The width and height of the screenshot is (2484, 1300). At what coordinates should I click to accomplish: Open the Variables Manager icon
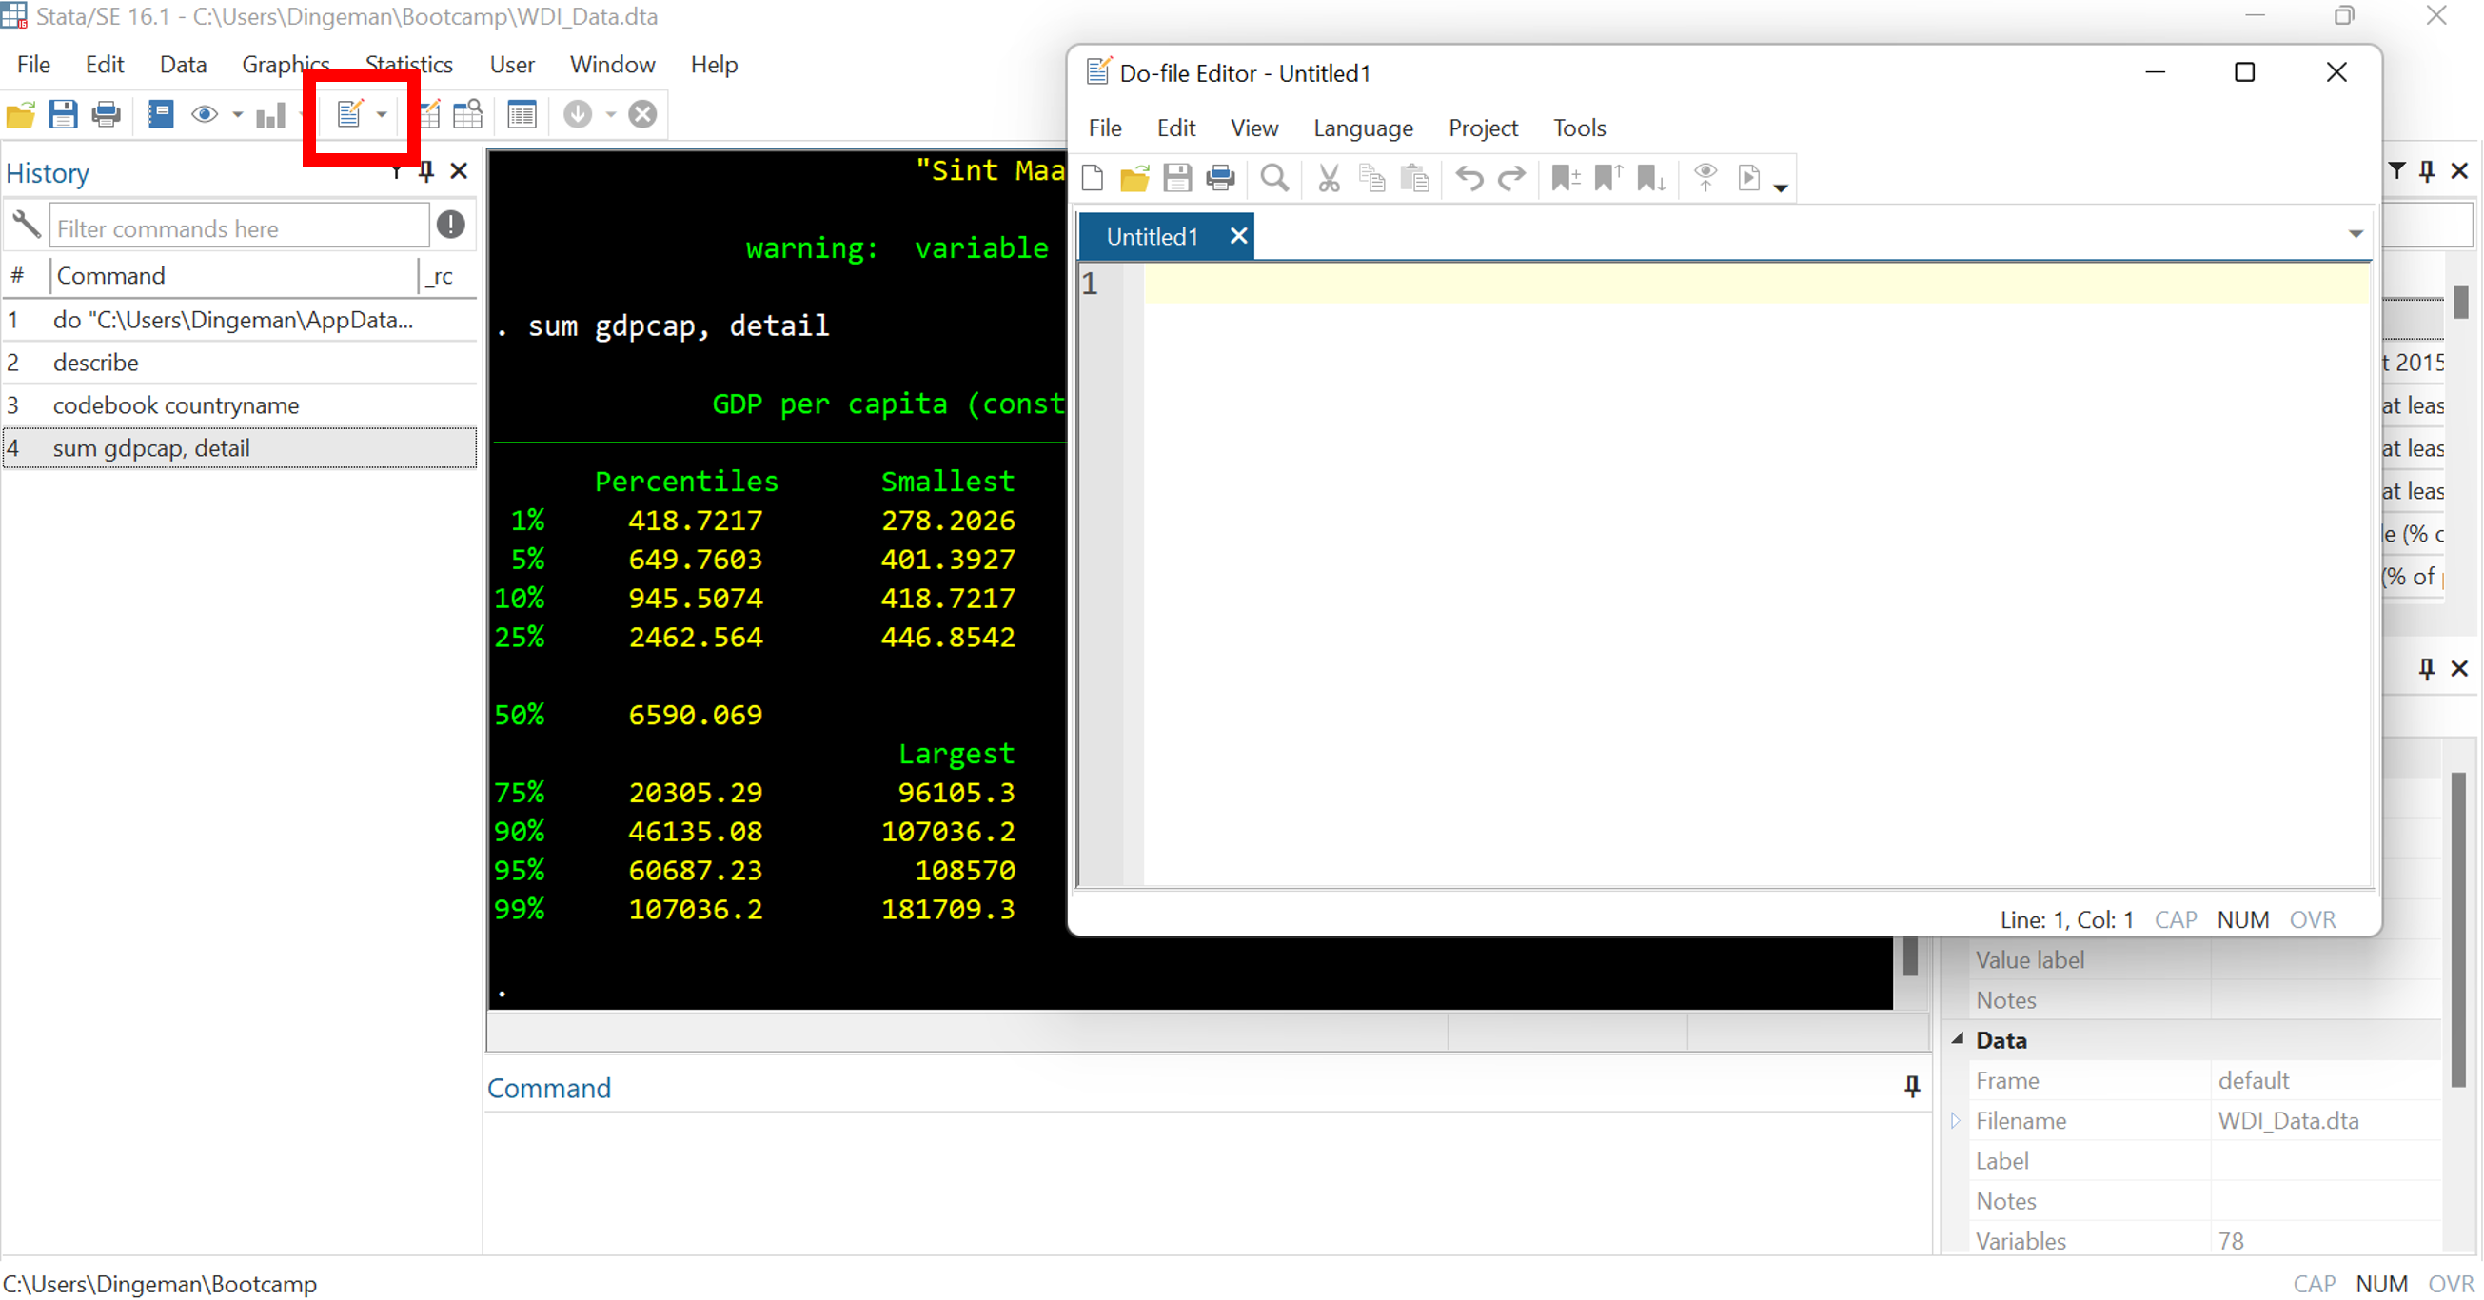coord(522,114)
